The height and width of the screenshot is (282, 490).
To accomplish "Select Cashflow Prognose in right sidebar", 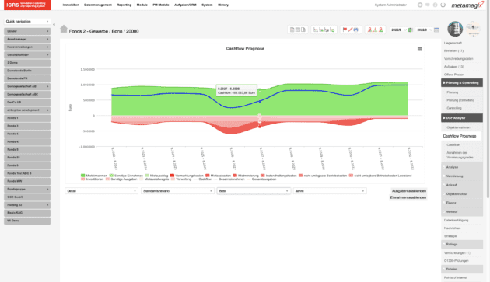I will point(460,136).
